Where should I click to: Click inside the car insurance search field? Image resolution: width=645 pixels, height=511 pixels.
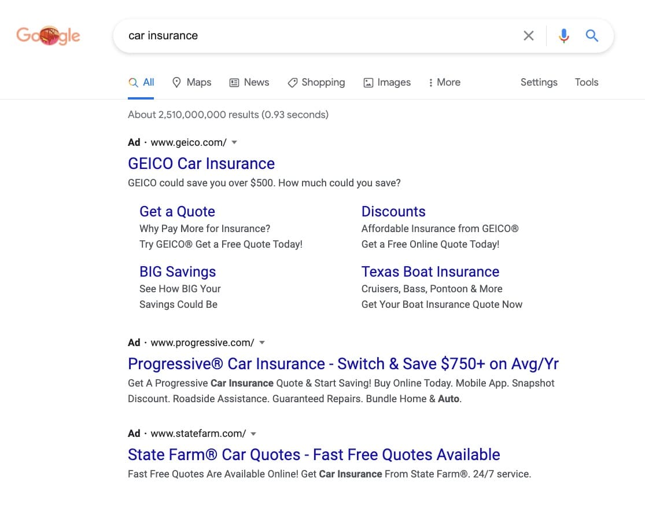click(318, 36)
